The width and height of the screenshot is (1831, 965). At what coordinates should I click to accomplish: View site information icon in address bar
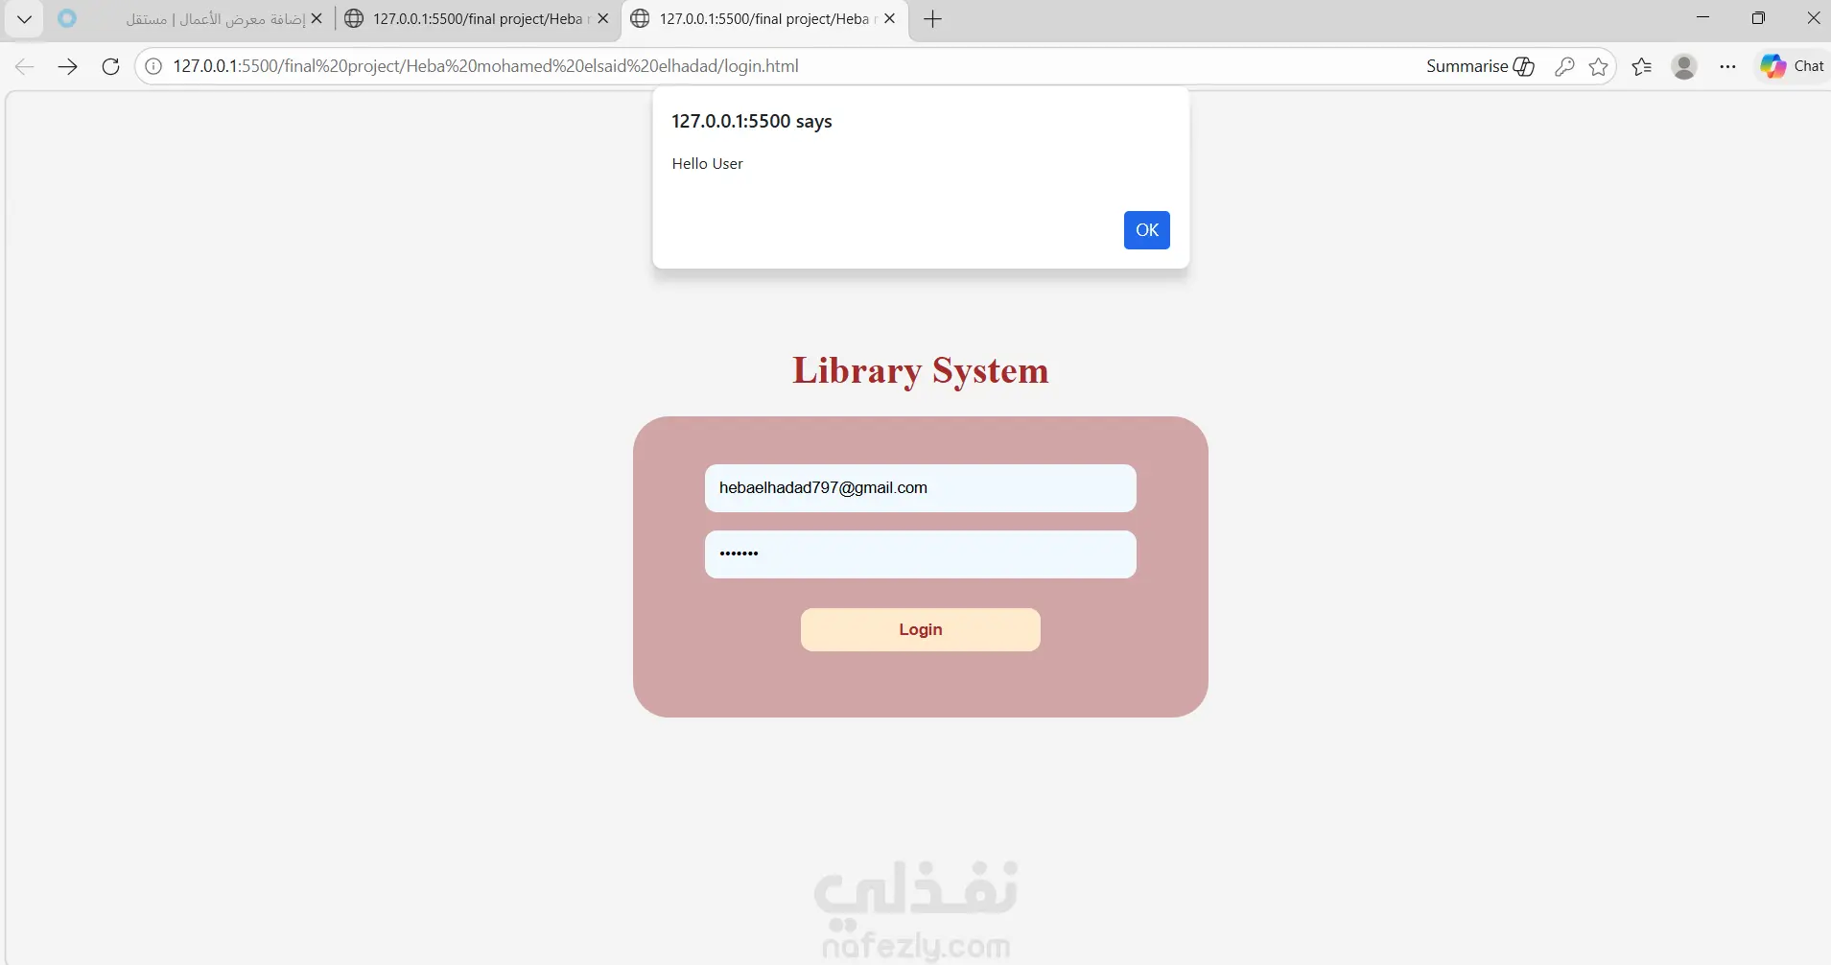153,66
